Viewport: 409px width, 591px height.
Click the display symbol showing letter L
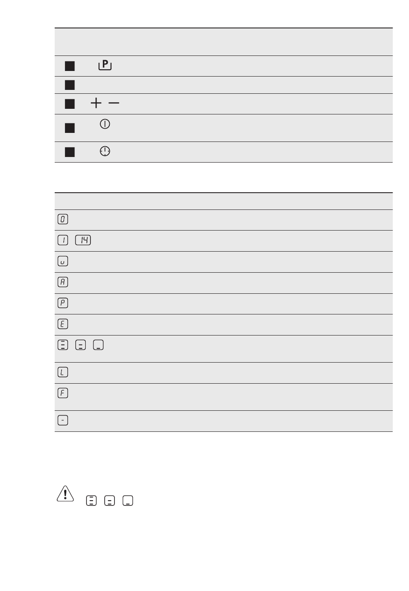pos(63,372)
